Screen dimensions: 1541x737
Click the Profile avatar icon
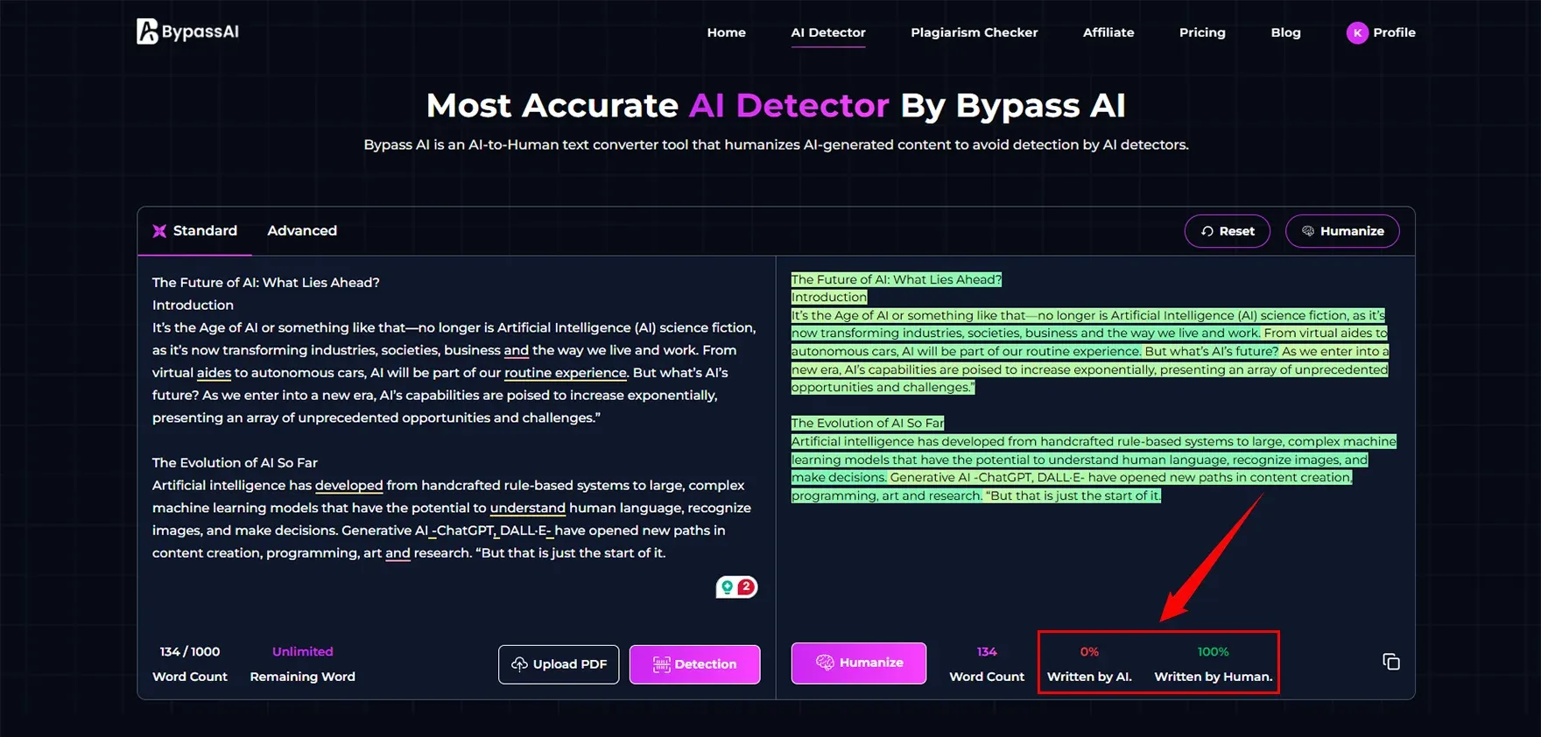tap(1357, 33)
